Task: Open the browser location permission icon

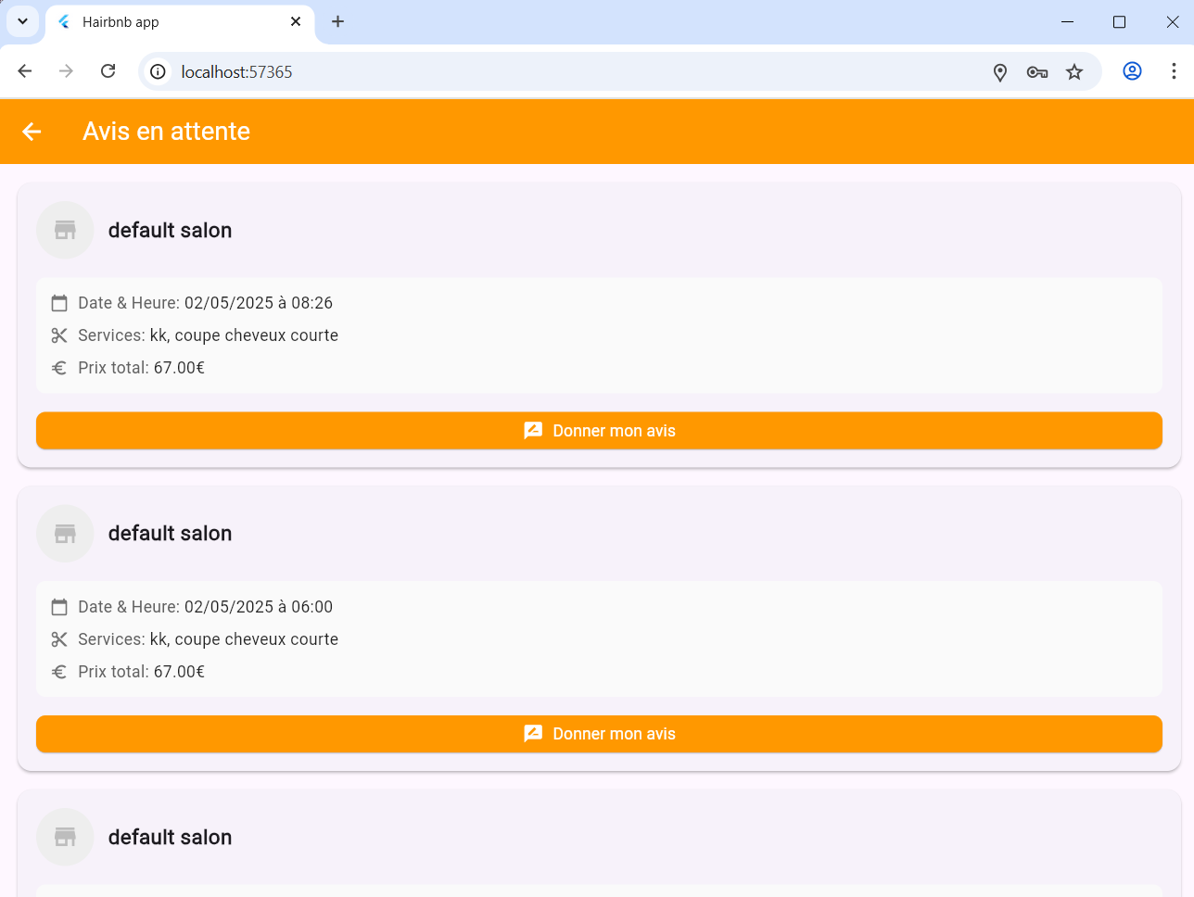Action: (x=1000, y=72)
